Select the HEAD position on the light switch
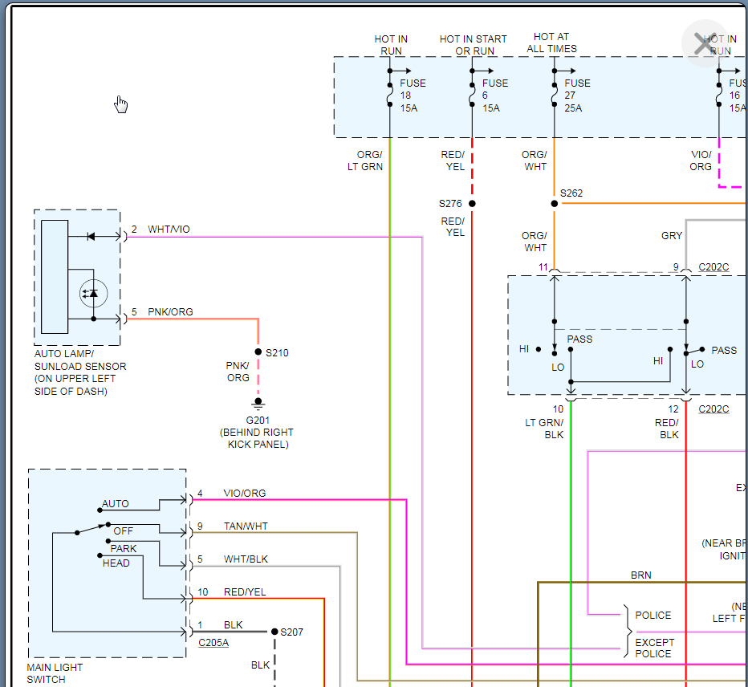Screen dimensions: 748x687 coord(116,563)
